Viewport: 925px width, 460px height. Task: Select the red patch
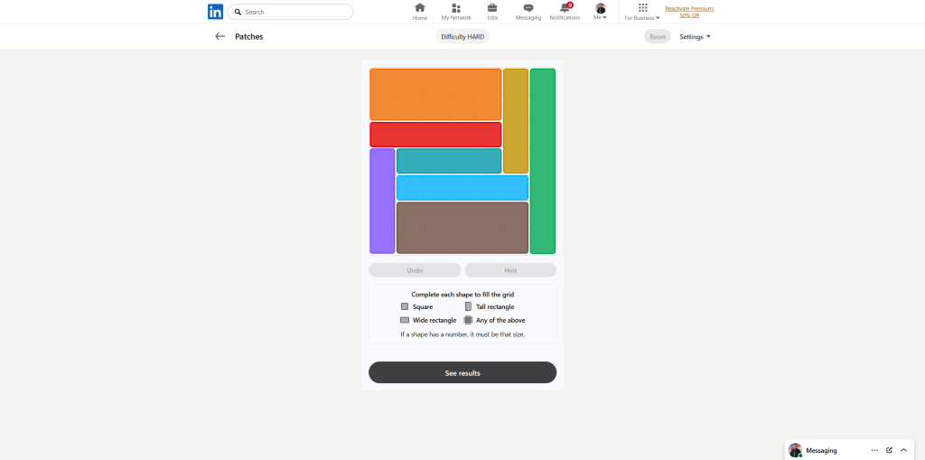[x=435, y=135]
